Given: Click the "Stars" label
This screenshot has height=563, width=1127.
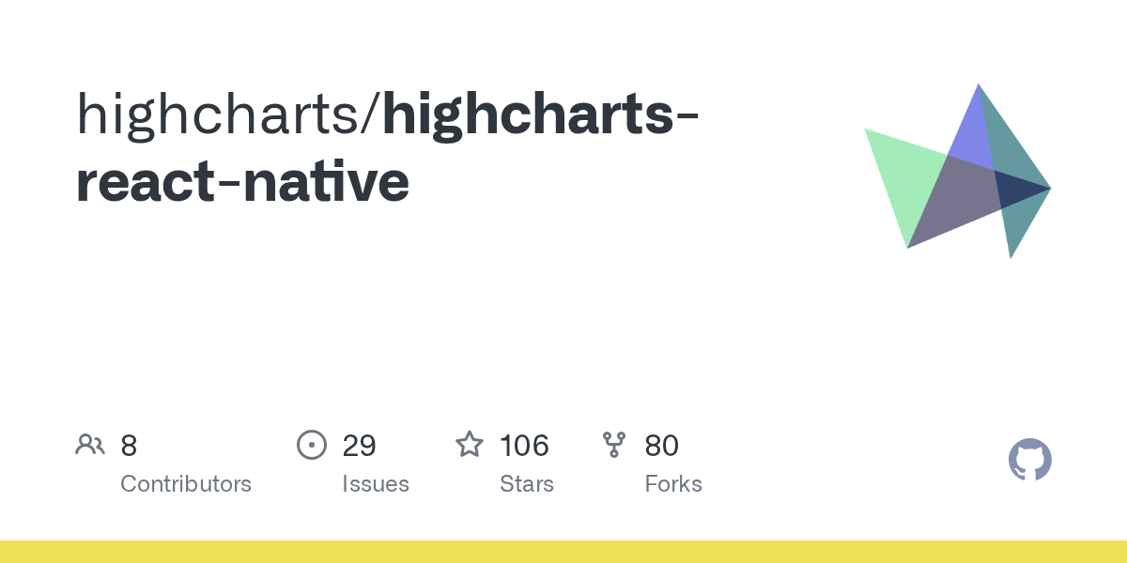Looking at the screenshot, I should point(527,484).
